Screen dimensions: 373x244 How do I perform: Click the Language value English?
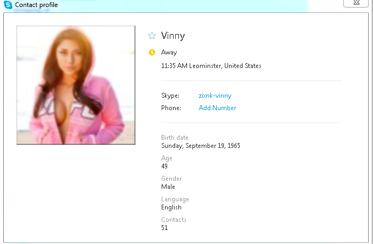click(x=171, y=207)
